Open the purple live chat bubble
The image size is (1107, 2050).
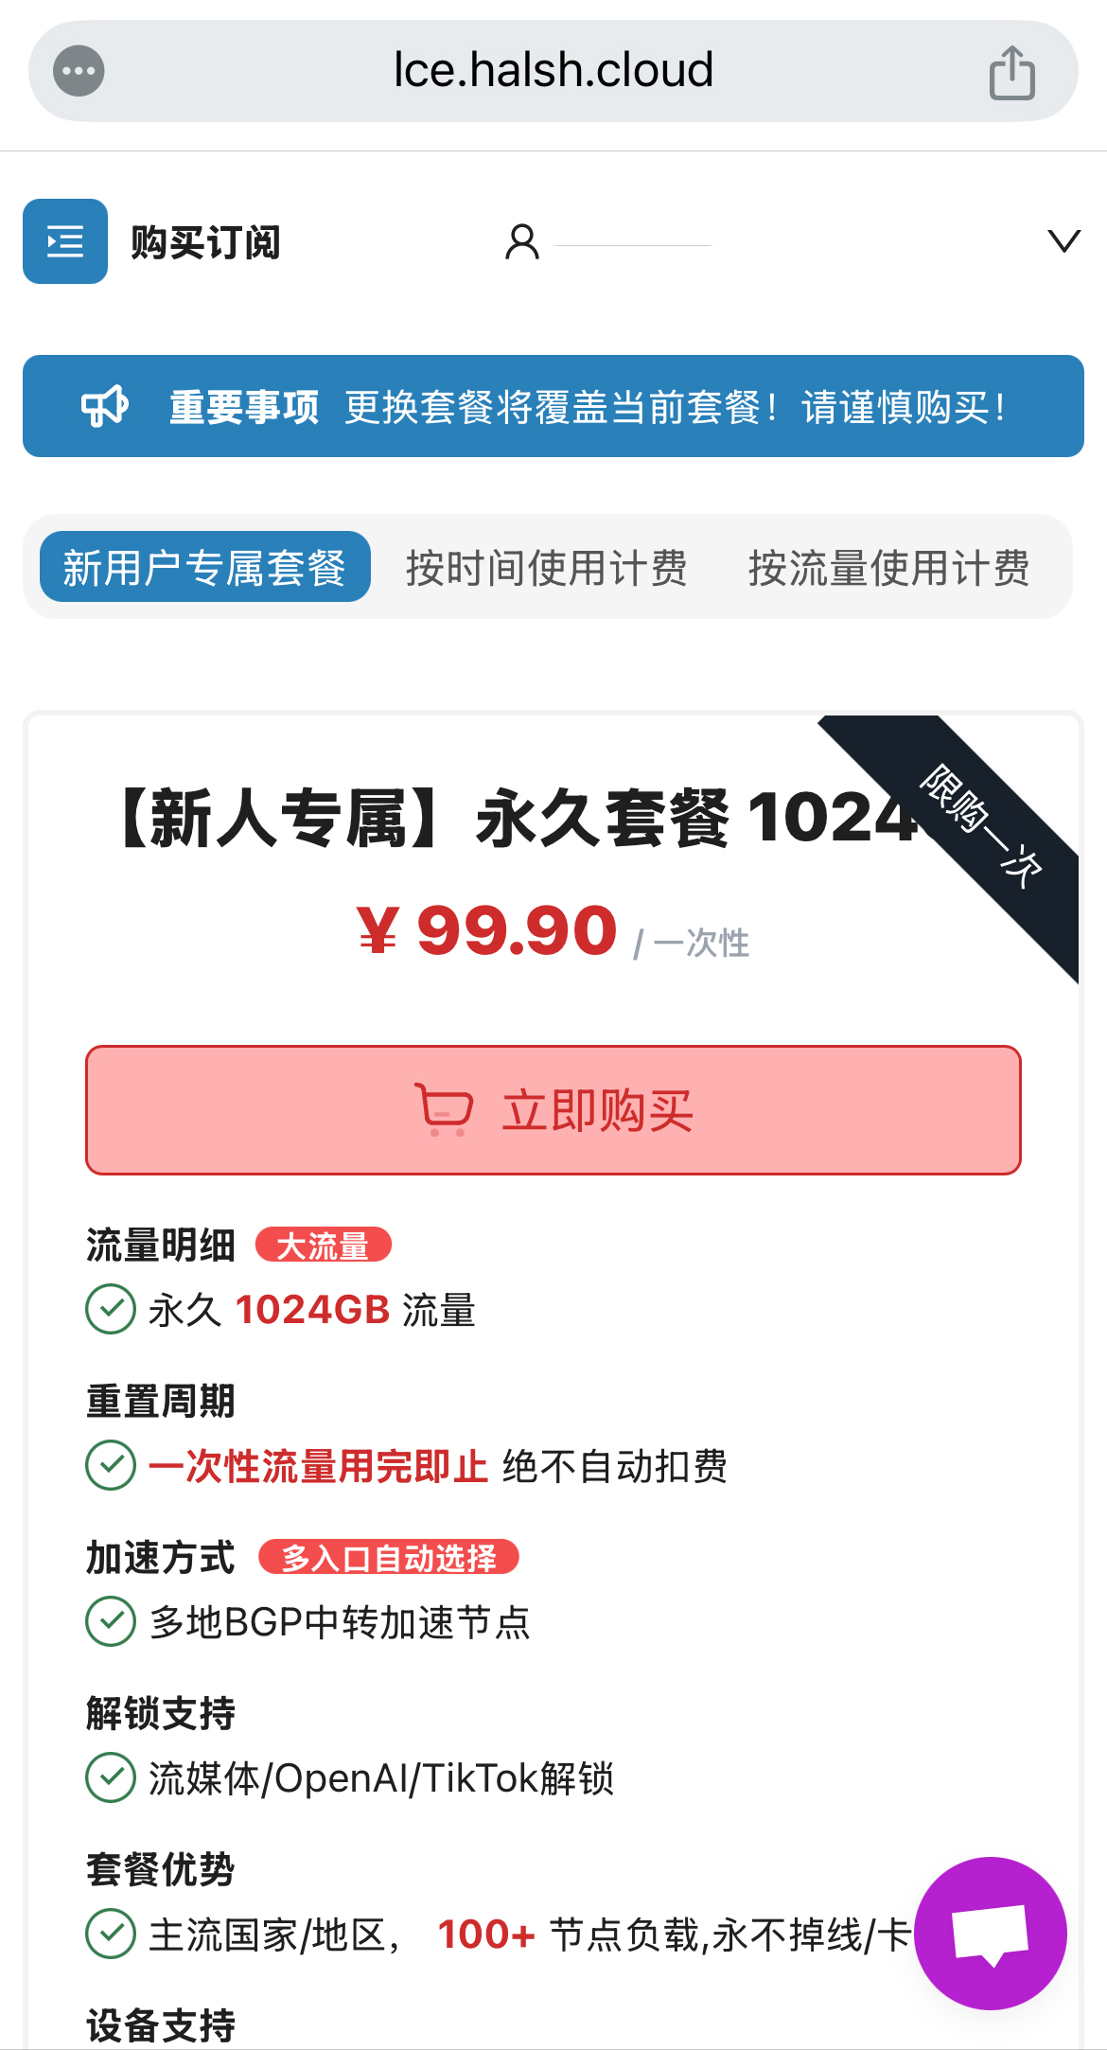(x=990, y=1933)
